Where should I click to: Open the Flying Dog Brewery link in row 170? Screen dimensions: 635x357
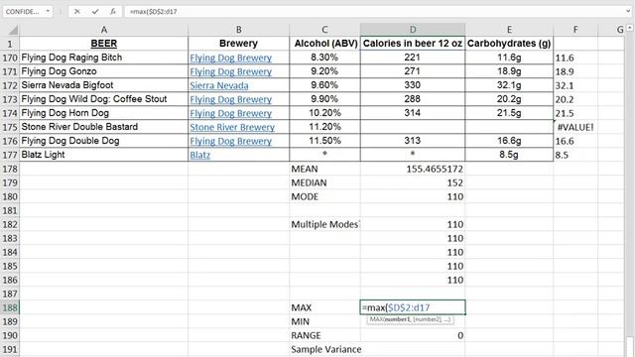pyautogui.click(x=231, y=58)
